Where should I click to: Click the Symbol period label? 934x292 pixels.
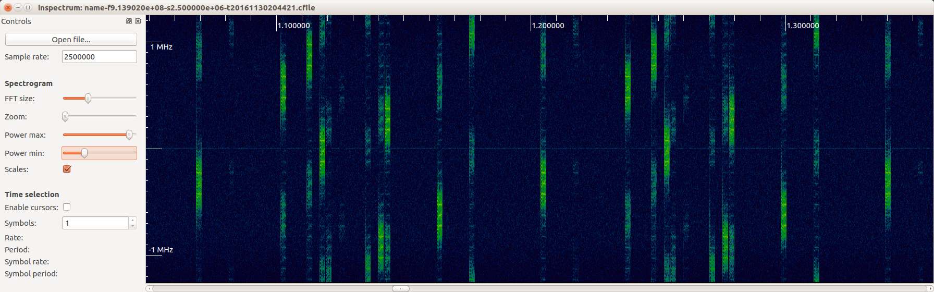(x=31, y=274)
